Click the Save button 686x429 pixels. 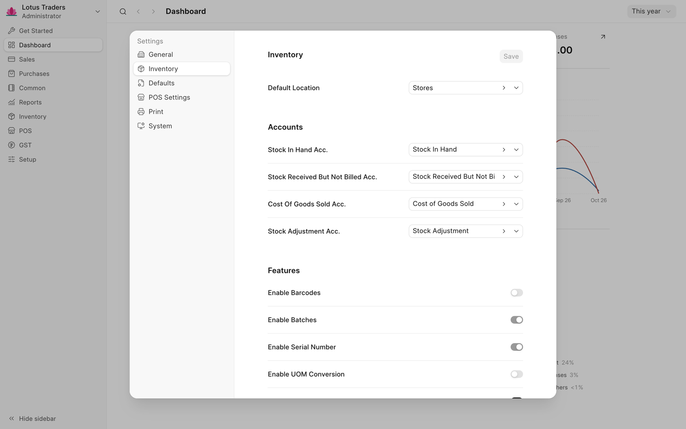511,56
